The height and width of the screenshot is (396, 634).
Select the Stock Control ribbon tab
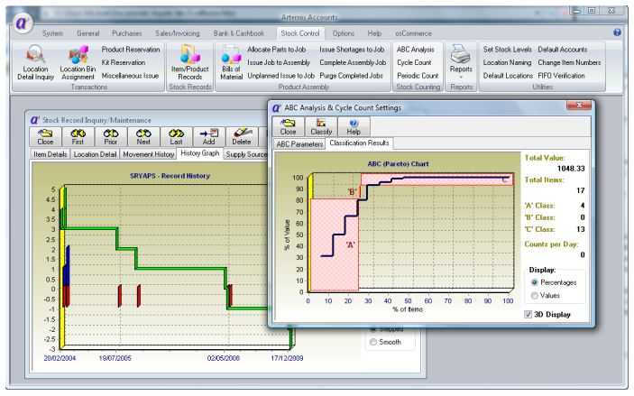(x=300, y=33)
